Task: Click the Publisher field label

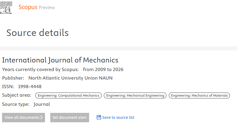Action: pyautogui.click(x=13, y=78)
